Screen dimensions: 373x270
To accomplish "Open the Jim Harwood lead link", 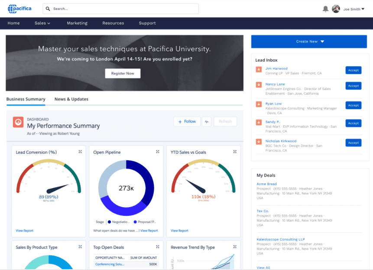I will [x=276, y=68].
